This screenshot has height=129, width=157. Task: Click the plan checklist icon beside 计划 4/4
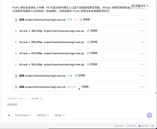pyautogui.click(x=133, y=6)
